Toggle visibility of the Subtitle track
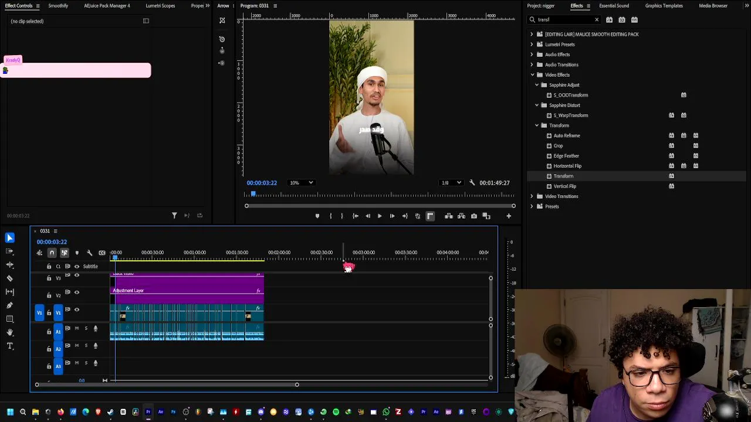 point(76,267)
